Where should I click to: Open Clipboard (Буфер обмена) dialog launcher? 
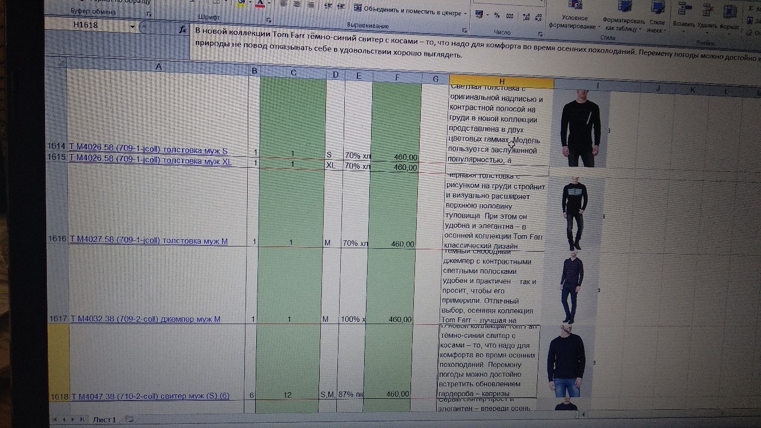[150, 14]
